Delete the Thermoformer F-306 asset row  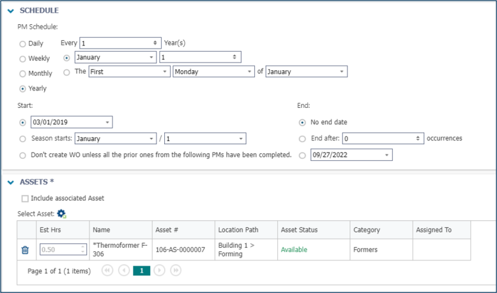(25, 250)
